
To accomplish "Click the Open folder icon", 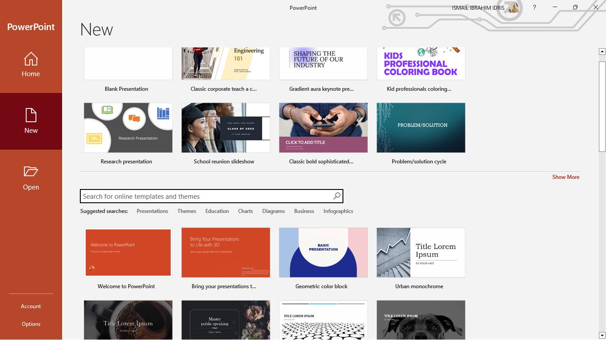I will coord(31,172).
